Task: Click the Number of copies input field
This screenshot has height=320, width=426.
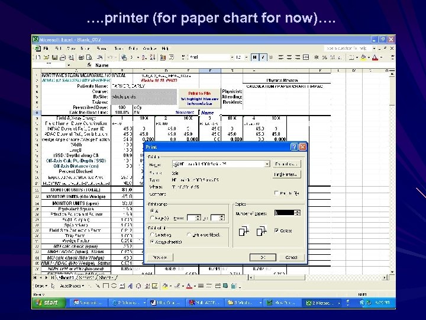Action: 285,213
